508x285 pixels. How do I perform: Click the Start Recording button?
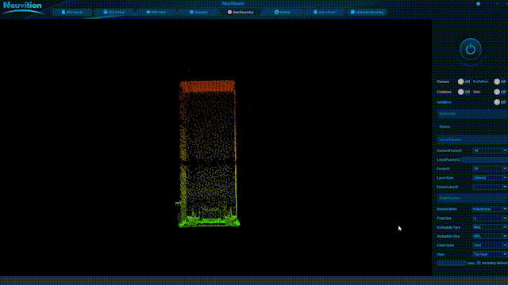[241, 13]
